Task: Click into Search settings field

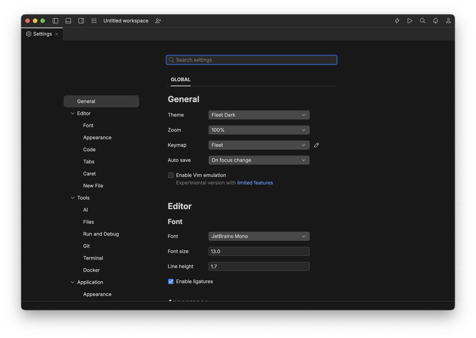Action: 251,60
